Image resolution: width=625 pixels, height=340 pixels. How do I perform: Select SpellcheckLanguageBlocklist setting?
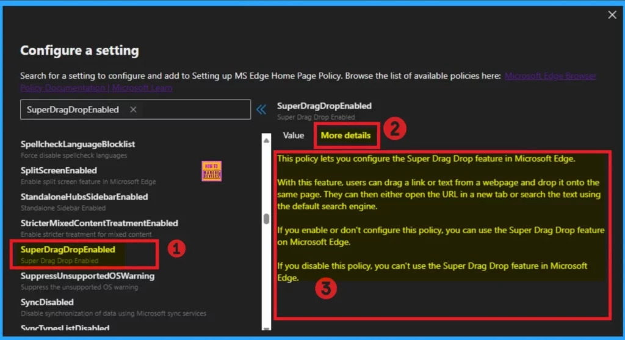click(x=78, y=144)
